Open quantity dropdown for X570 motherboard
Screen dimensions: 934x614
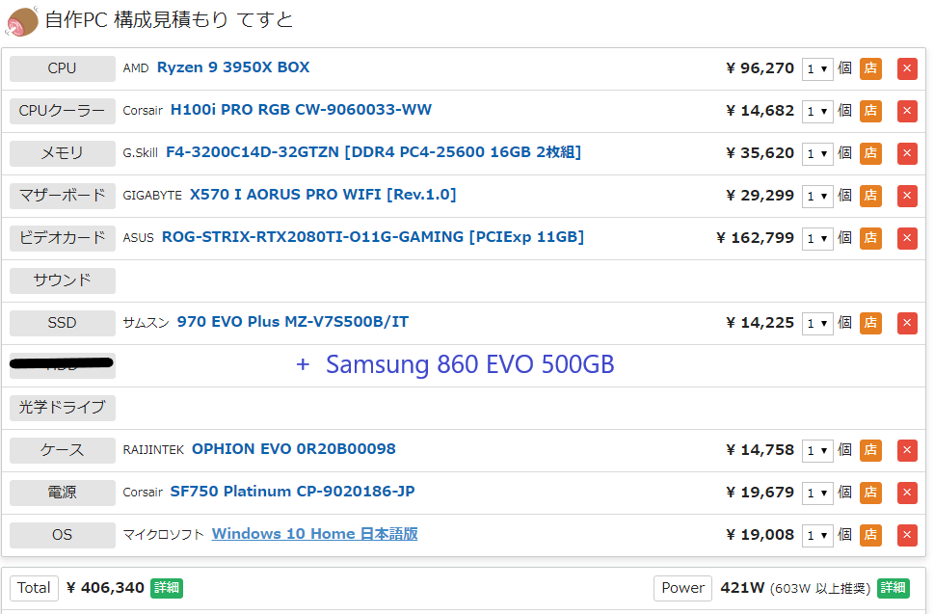tap(817, 196)
